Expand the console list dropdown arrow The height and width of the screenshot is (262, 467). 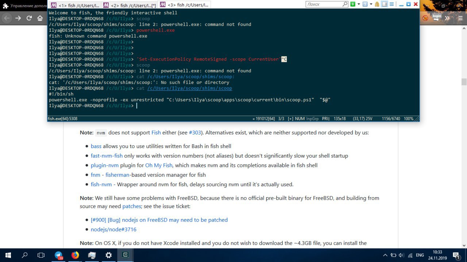[371, 4]
